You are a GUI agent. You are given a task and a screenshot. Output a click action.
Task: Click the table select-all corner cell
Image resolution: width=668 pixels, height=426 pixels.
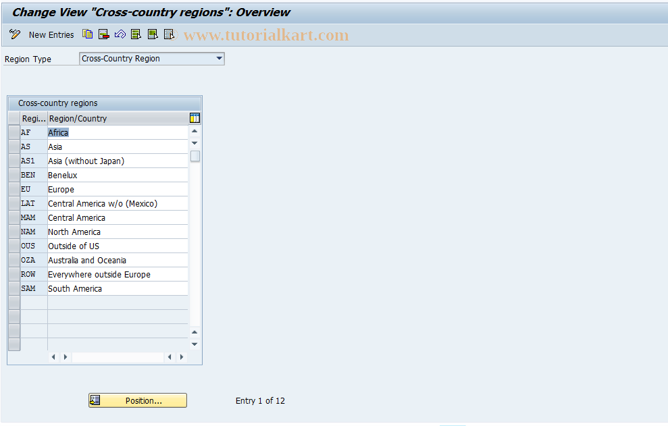point(14,118)
